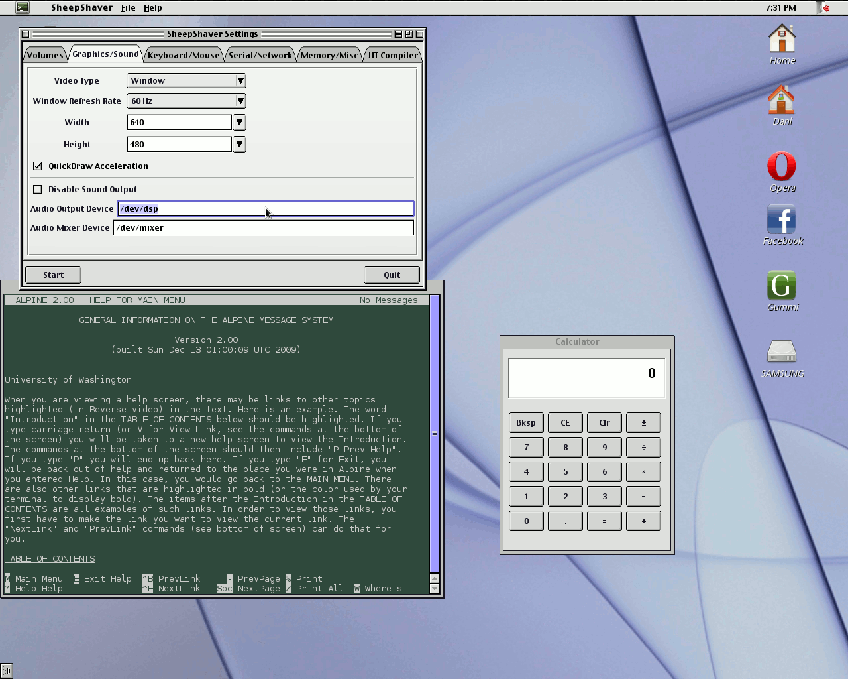Click the Calculator window title bar
Image resolution: width=848 pixels, height=679 pixels.
click(586, 342)
